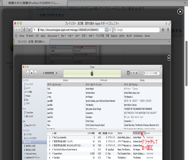Image resolution: width=188 pixels, height=160 pixels.
Task: Switch iTunes to Cover Flow view button
Action: pos(136,73)
